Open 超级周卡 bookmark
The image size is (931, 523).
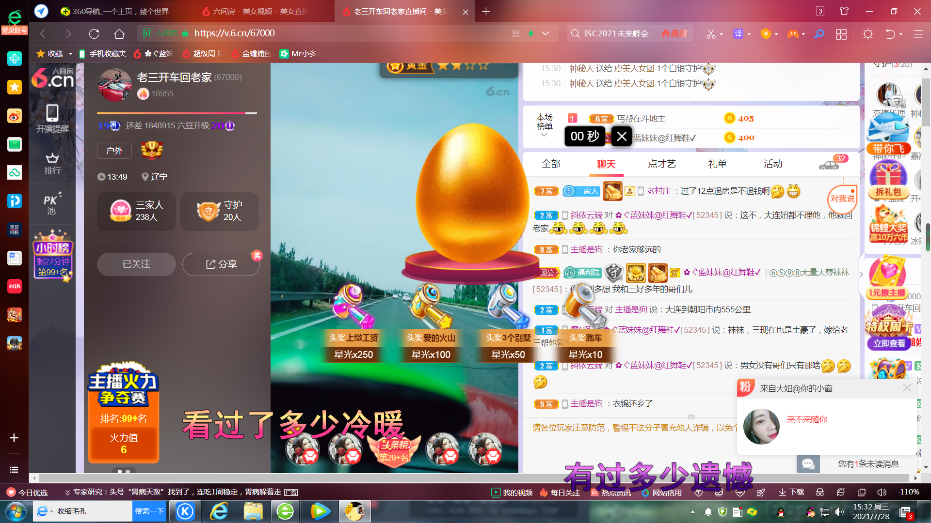202,54
